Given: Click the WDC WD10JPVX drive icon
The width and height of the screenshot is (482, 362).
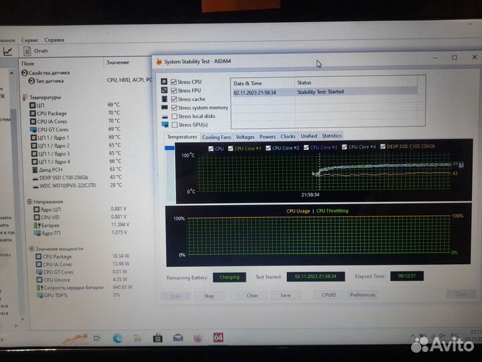Looking at the screenshot, I should pyautogui.click(x=35, y=186).
